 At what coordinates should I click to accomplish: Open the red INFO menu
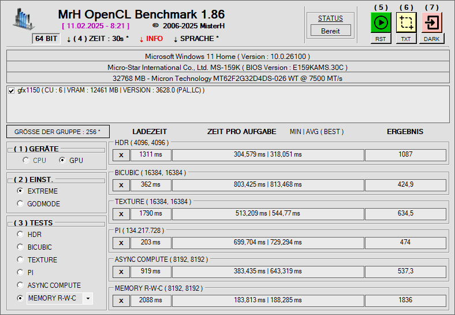point(151,39)
